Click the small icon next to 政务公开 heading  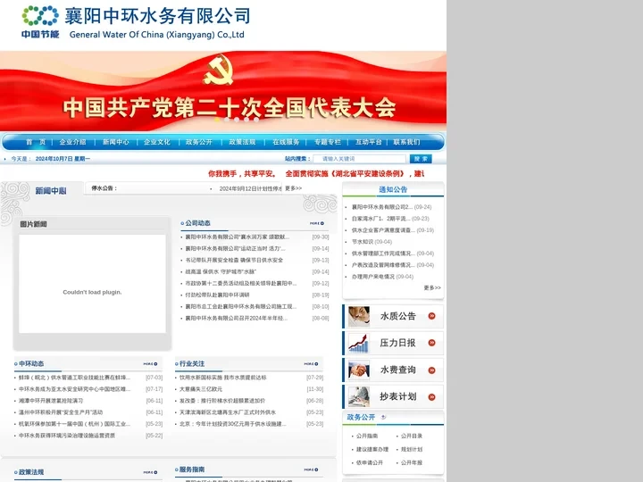(383, 417)
